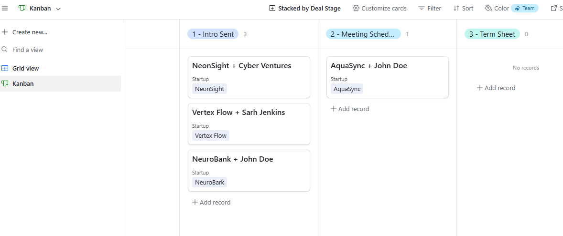Screen dimensions: 563x236
Task: Add record in Term Sheet column
Action: pos(496,88)
